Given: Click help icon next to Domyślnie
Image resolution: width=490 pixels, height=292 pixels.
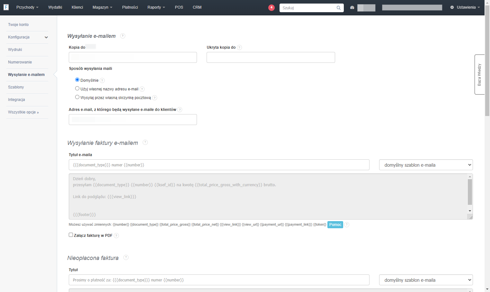Looking at the screenshot, I should [x=102, y=80].
